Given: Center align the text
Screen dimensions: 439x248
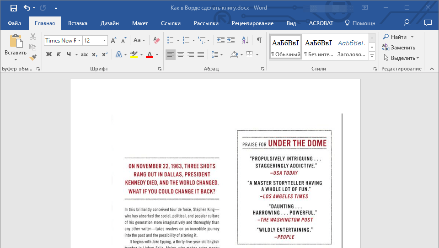Looking at the screenshot, I should (181, 54).
